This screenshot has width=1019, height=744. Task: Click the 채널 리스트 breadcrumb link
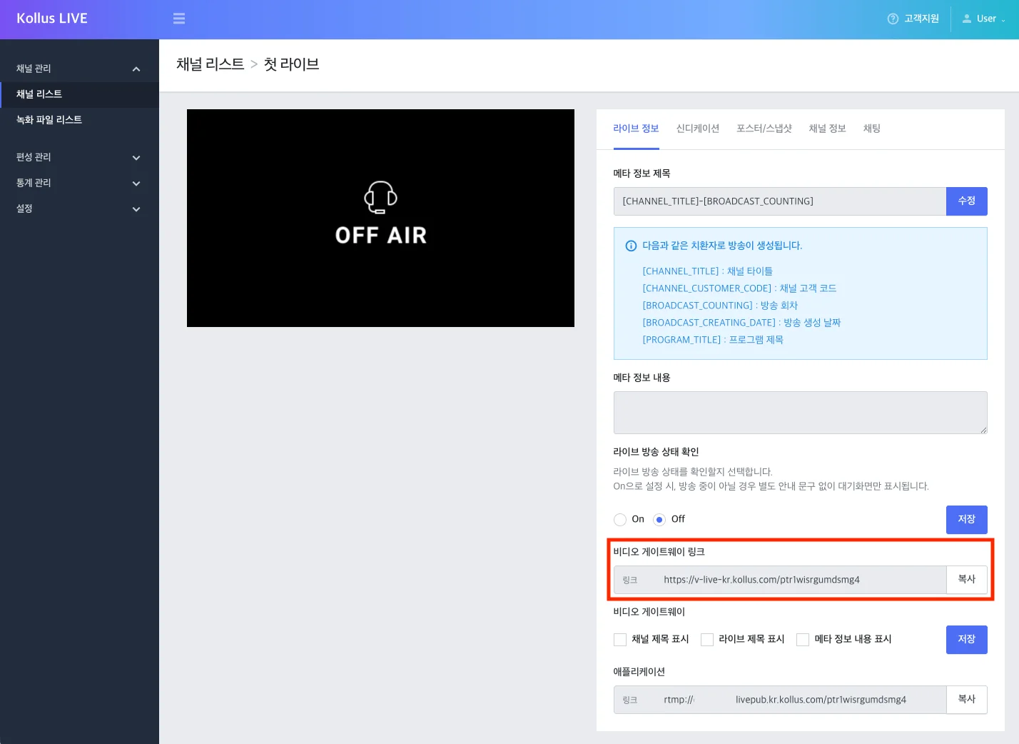click(210, 64)
